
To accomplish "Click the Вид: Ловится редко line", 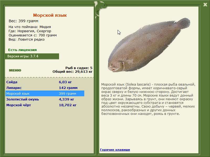I will coord(27,40).
